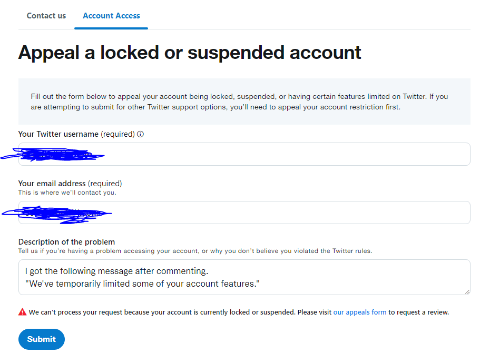Click inside the problem description text area
480x354 pixels.
tap(242, 276)
